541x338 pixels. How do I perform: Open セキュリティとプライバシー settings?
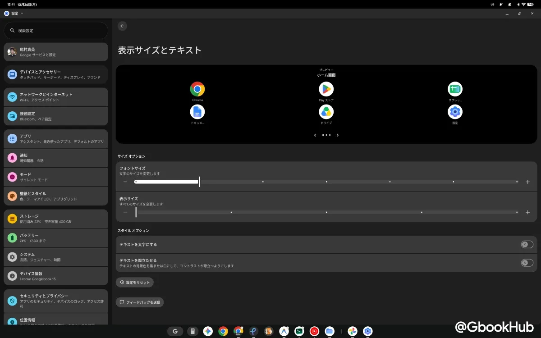(56, 301)
